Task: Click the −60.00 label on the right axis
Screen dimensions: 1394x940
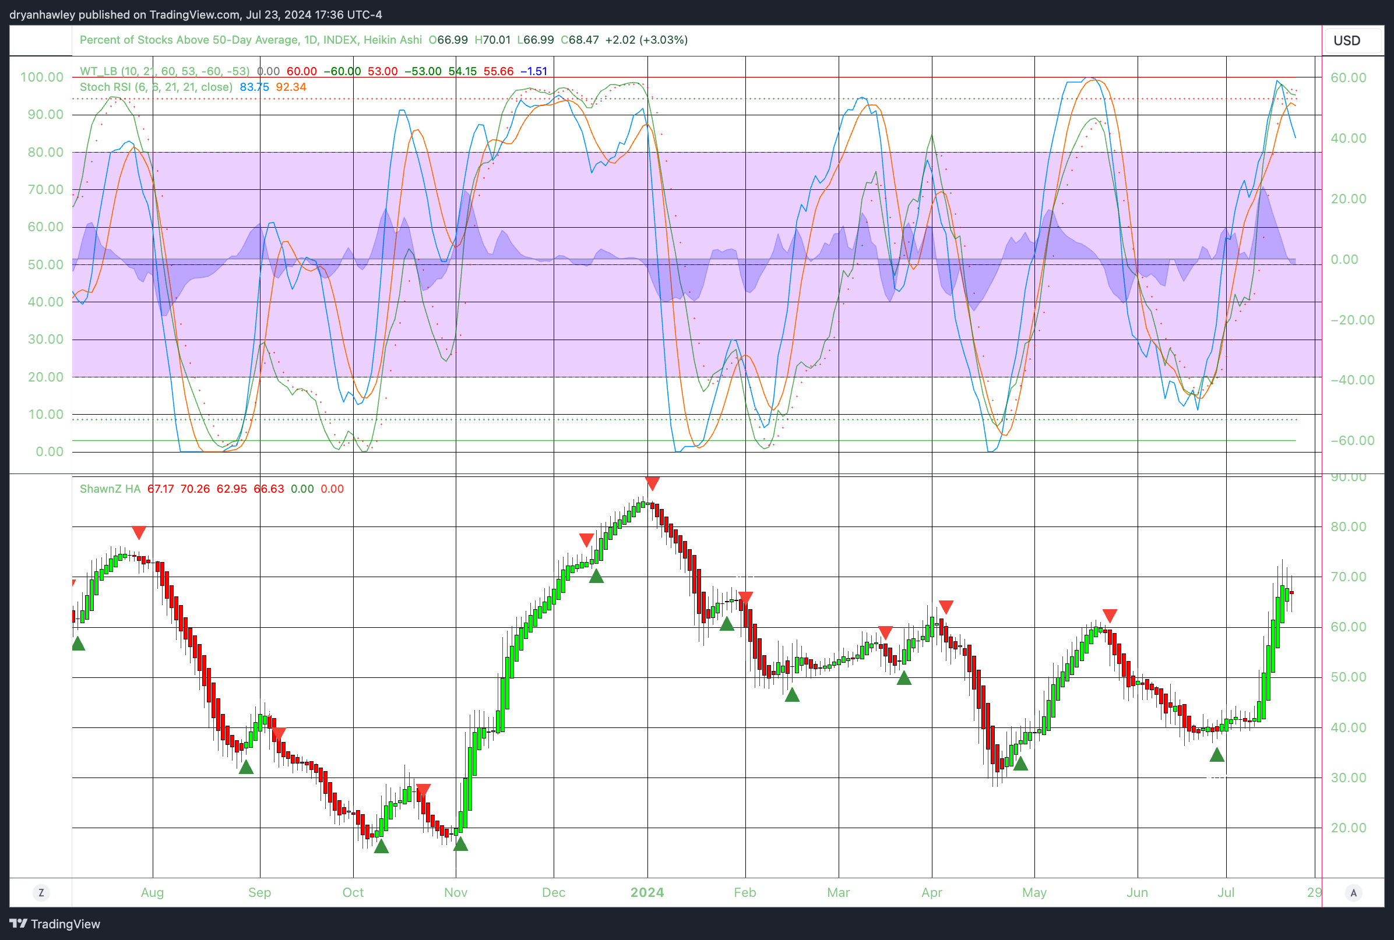Action: [1352, 441]
